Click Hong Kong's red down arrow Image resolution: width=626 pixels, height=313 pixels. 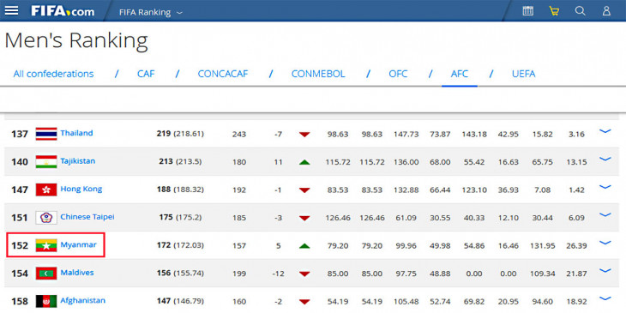tap(304, 190)
